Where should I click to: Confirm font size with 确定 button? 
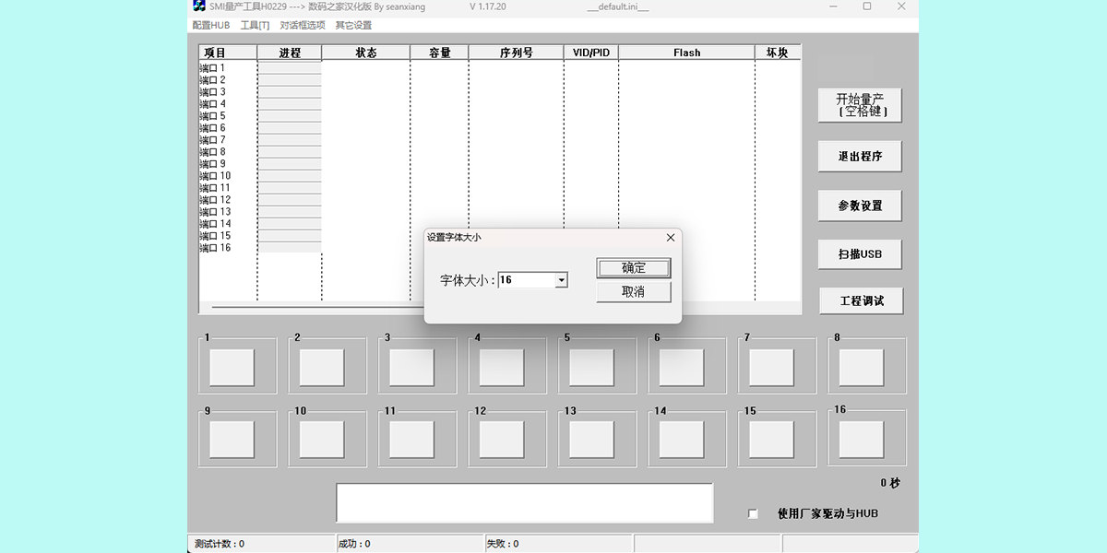pyautogui.click(x=633, y=268)
